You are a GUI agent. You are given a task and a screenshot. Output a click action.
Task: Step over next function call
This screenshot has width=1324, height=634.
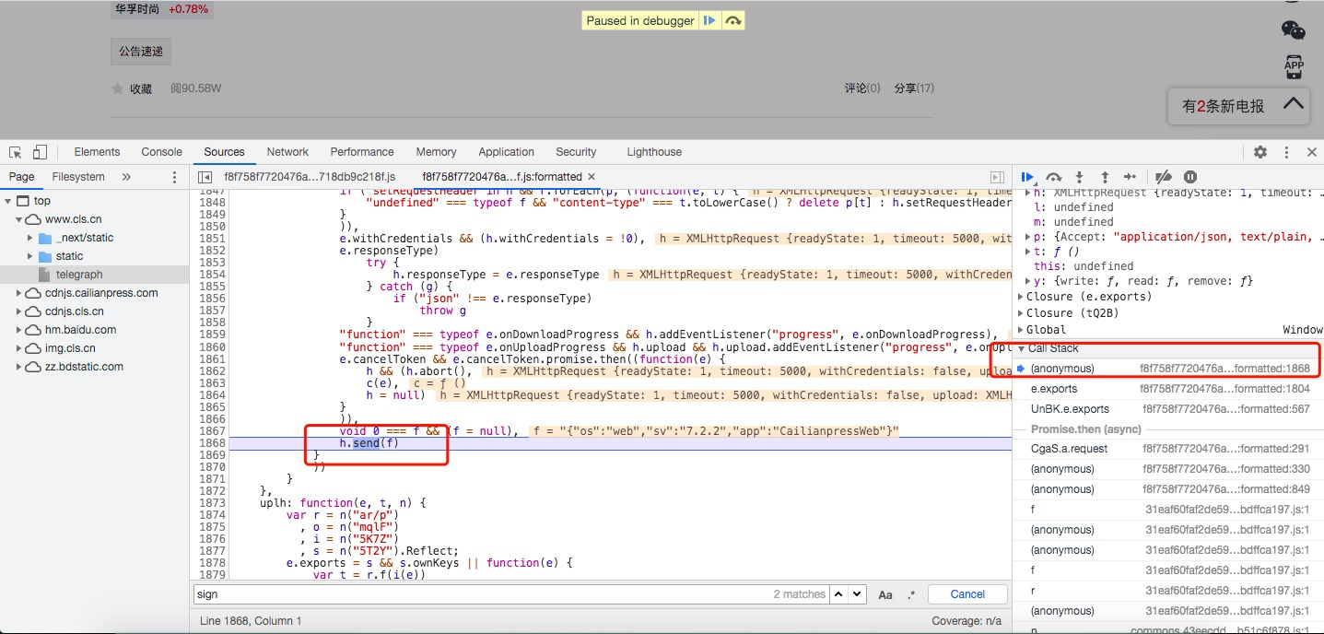pyautogui.click(x=1054, y=177)
